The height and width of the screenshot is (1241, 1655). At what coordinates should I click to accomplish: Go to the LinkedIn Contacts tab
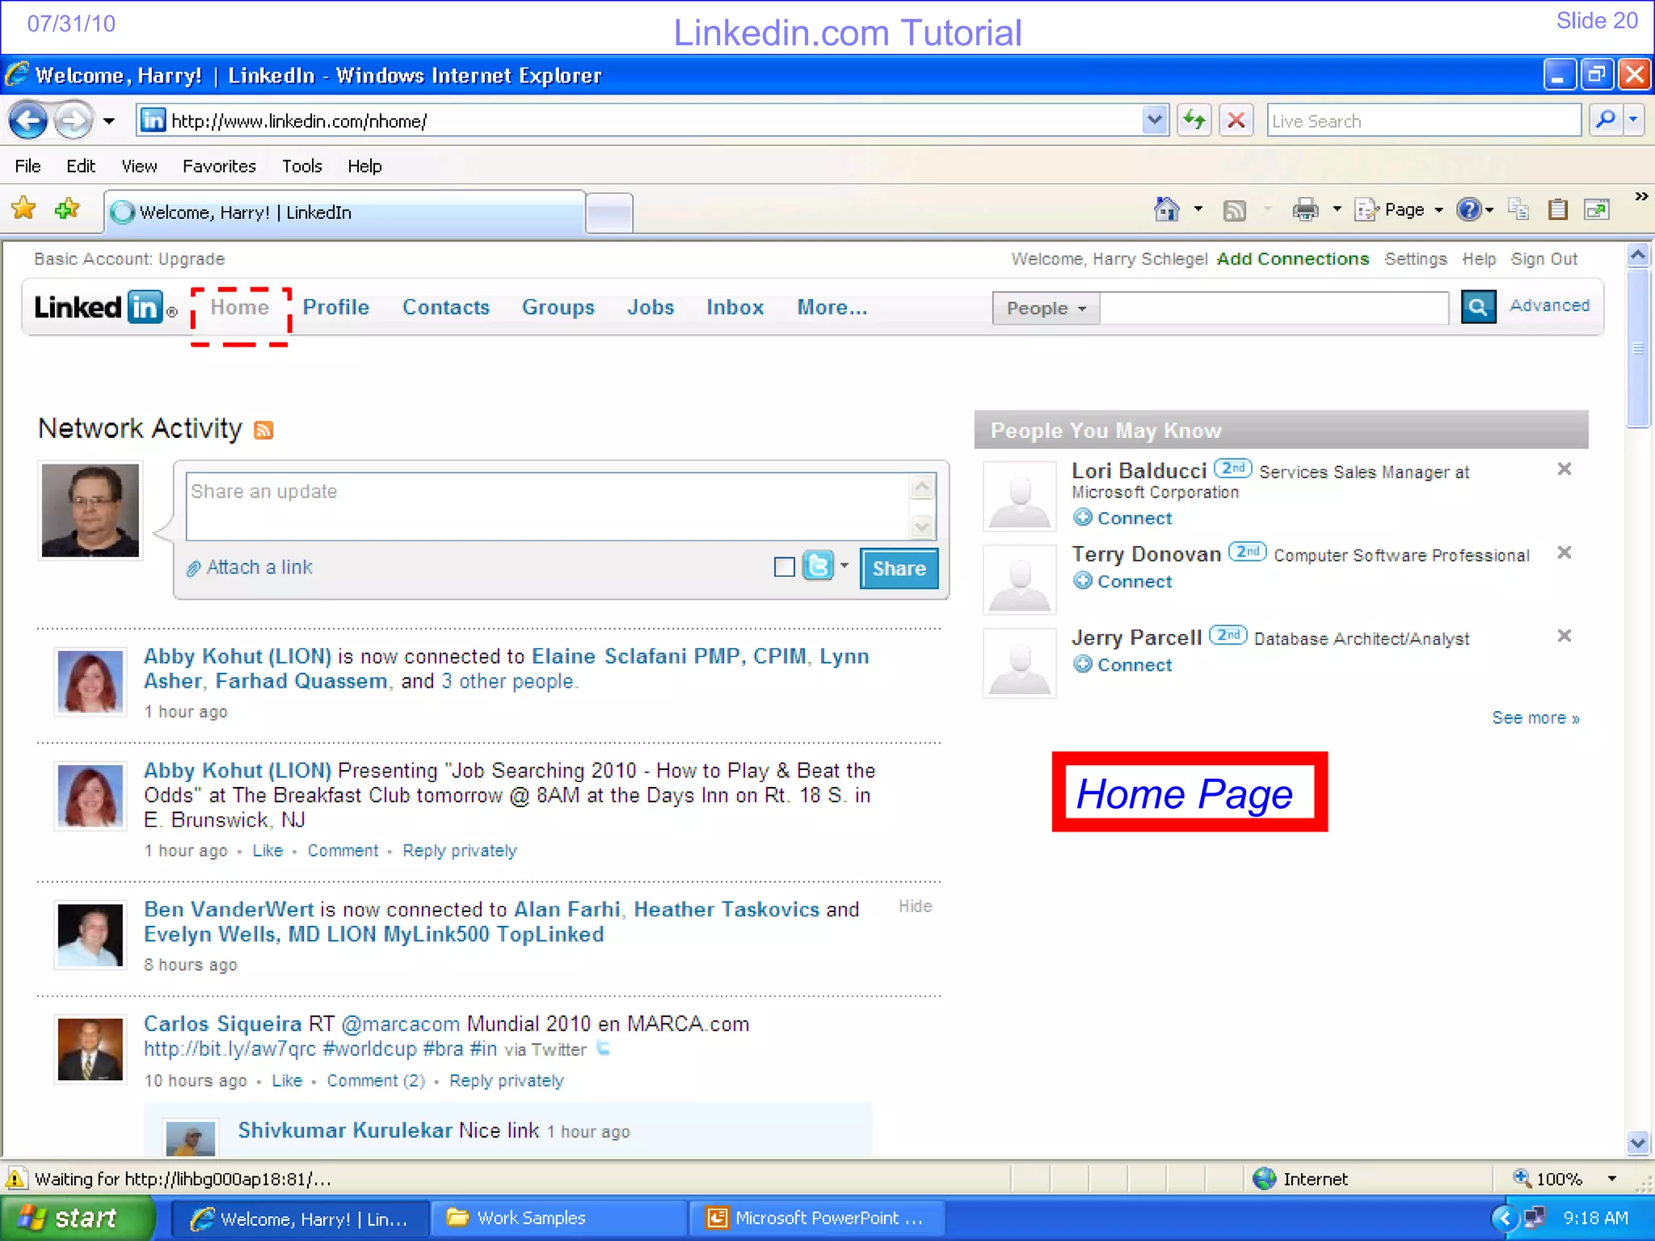(x=446, y=308)
